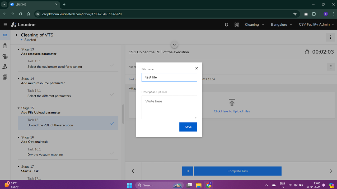This screenshot has width=337, height=189.
Task: Collapse Stage 15 Add File Upload parameter
Action: 18,108
